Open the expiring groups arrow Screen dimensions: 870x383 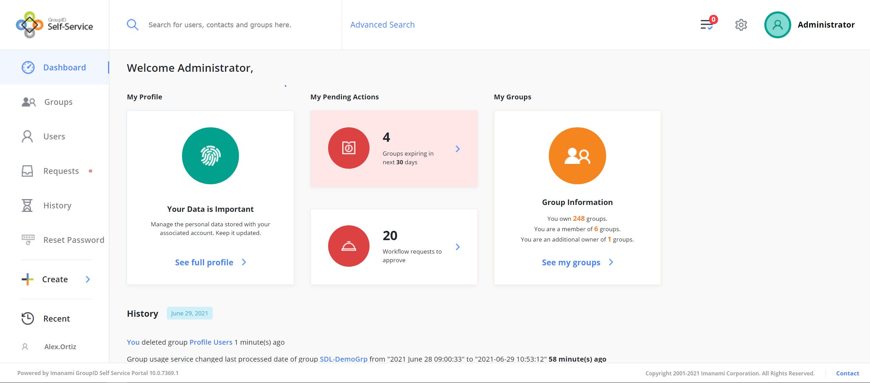pyautogui.click(x=458, y=149)
